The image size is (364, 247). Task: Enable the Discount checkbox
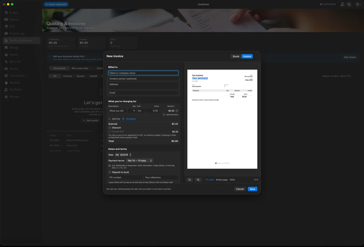[x=110, y=128]
